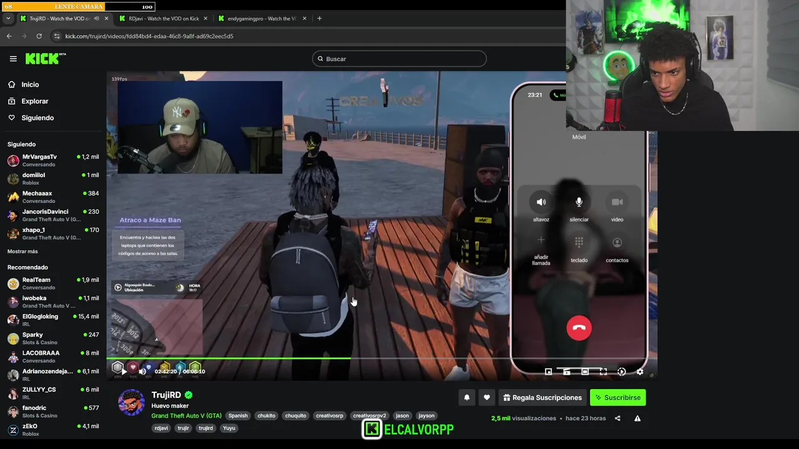
Task: Click the KICK logo
Action: point(46,59)
